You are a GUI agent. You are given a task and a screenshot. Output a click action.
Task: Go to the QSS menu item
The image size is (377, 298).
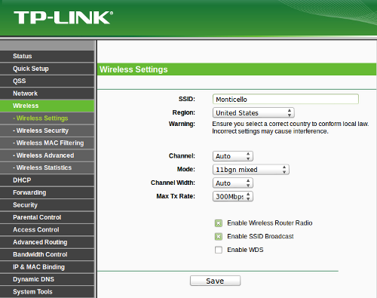point(48,81)
